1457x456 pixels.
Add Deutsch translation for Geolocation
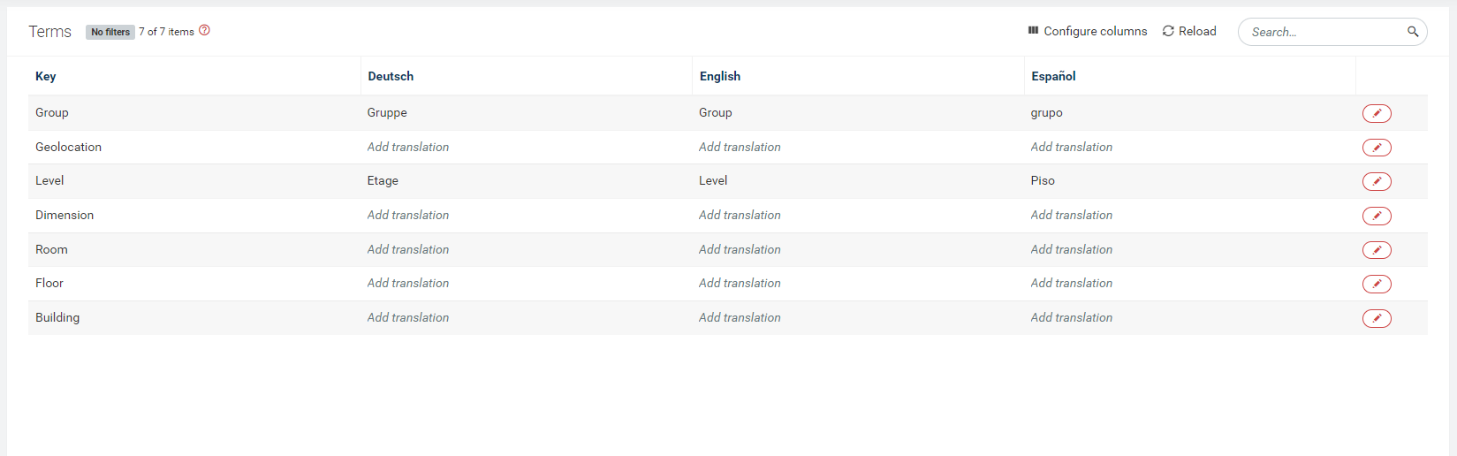(x=408, y=147)
